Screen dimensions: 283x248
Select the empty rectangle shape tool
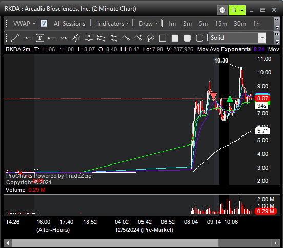(163, 38)
